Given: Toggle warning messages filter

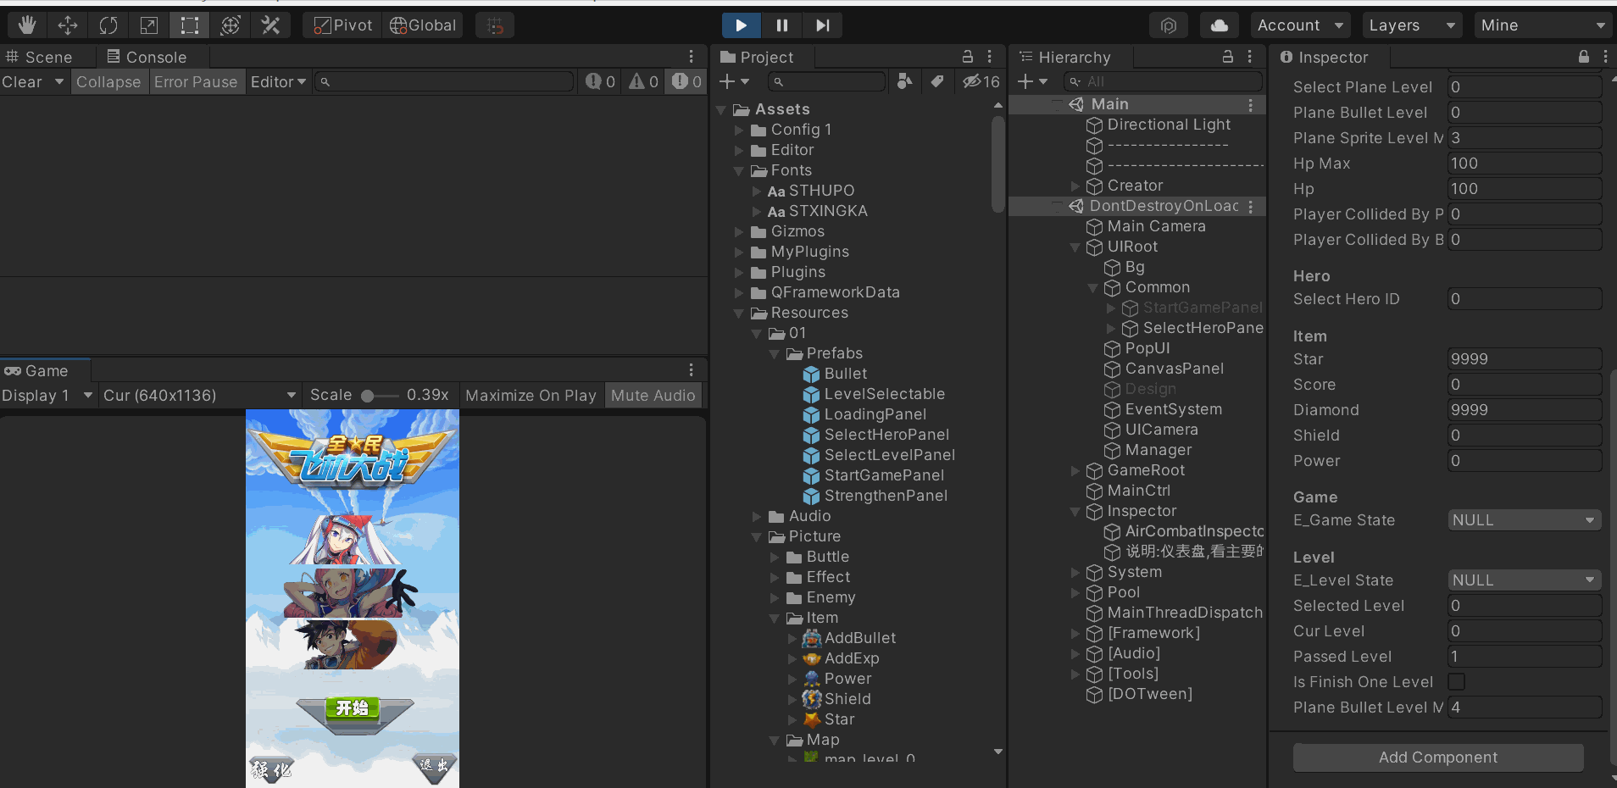Looking at the screenshot, I should pyautogui.click(x=643, y=81).
